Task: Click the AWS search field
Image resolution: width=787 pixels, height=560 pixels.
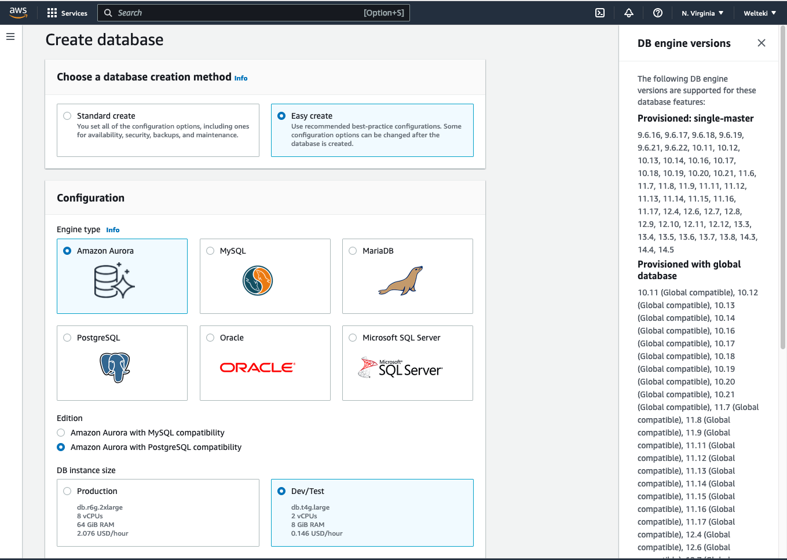Action: click(x=254, y=13)
